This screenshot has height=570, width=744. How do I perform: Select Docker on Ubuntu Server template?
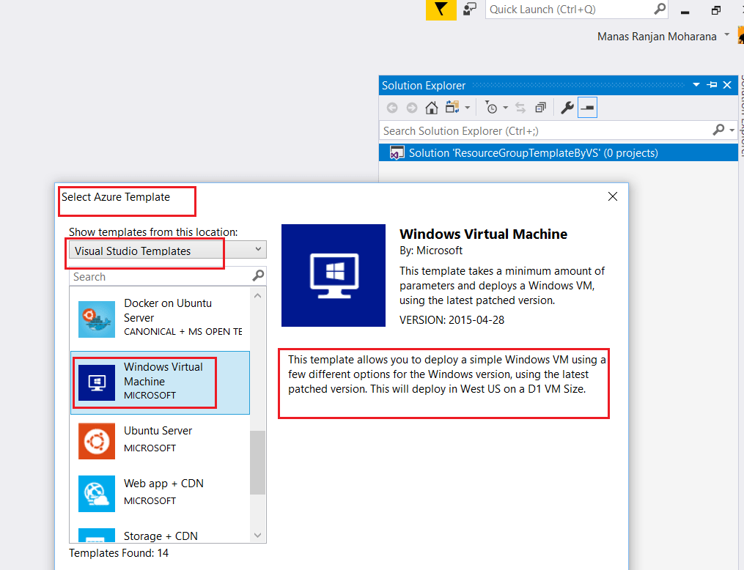(x=160, y=319)
